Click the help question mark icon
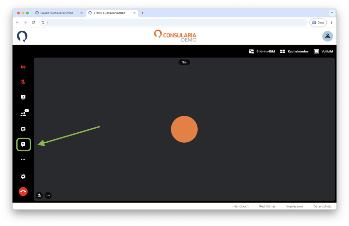This screenshot has width=349, height=226. pos(23,144)
